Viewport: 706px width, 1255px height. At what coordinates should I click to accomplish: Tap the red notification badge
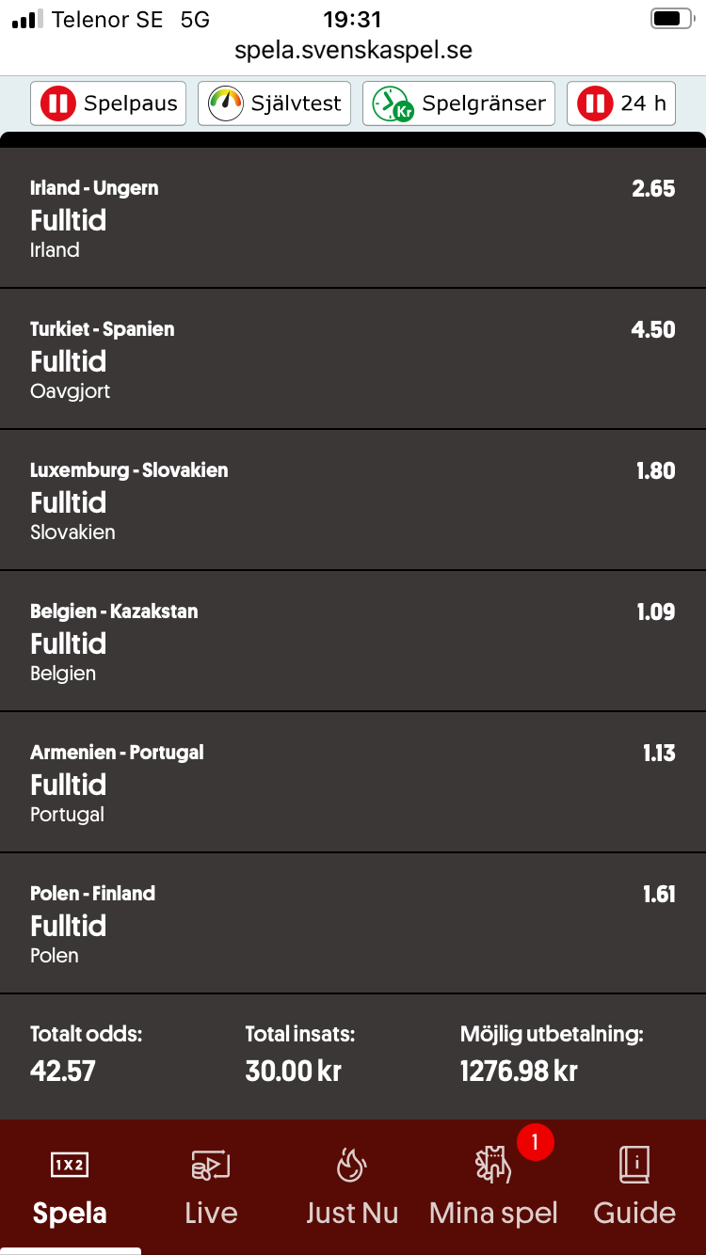[535, 1143]
